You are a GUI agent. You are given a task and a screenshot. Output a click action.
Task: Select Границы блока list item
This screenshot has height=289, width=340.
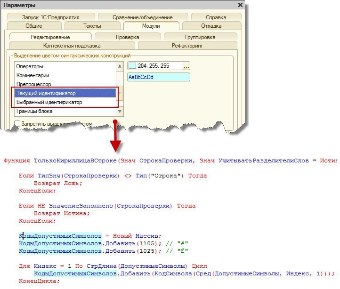click(65, 111)
